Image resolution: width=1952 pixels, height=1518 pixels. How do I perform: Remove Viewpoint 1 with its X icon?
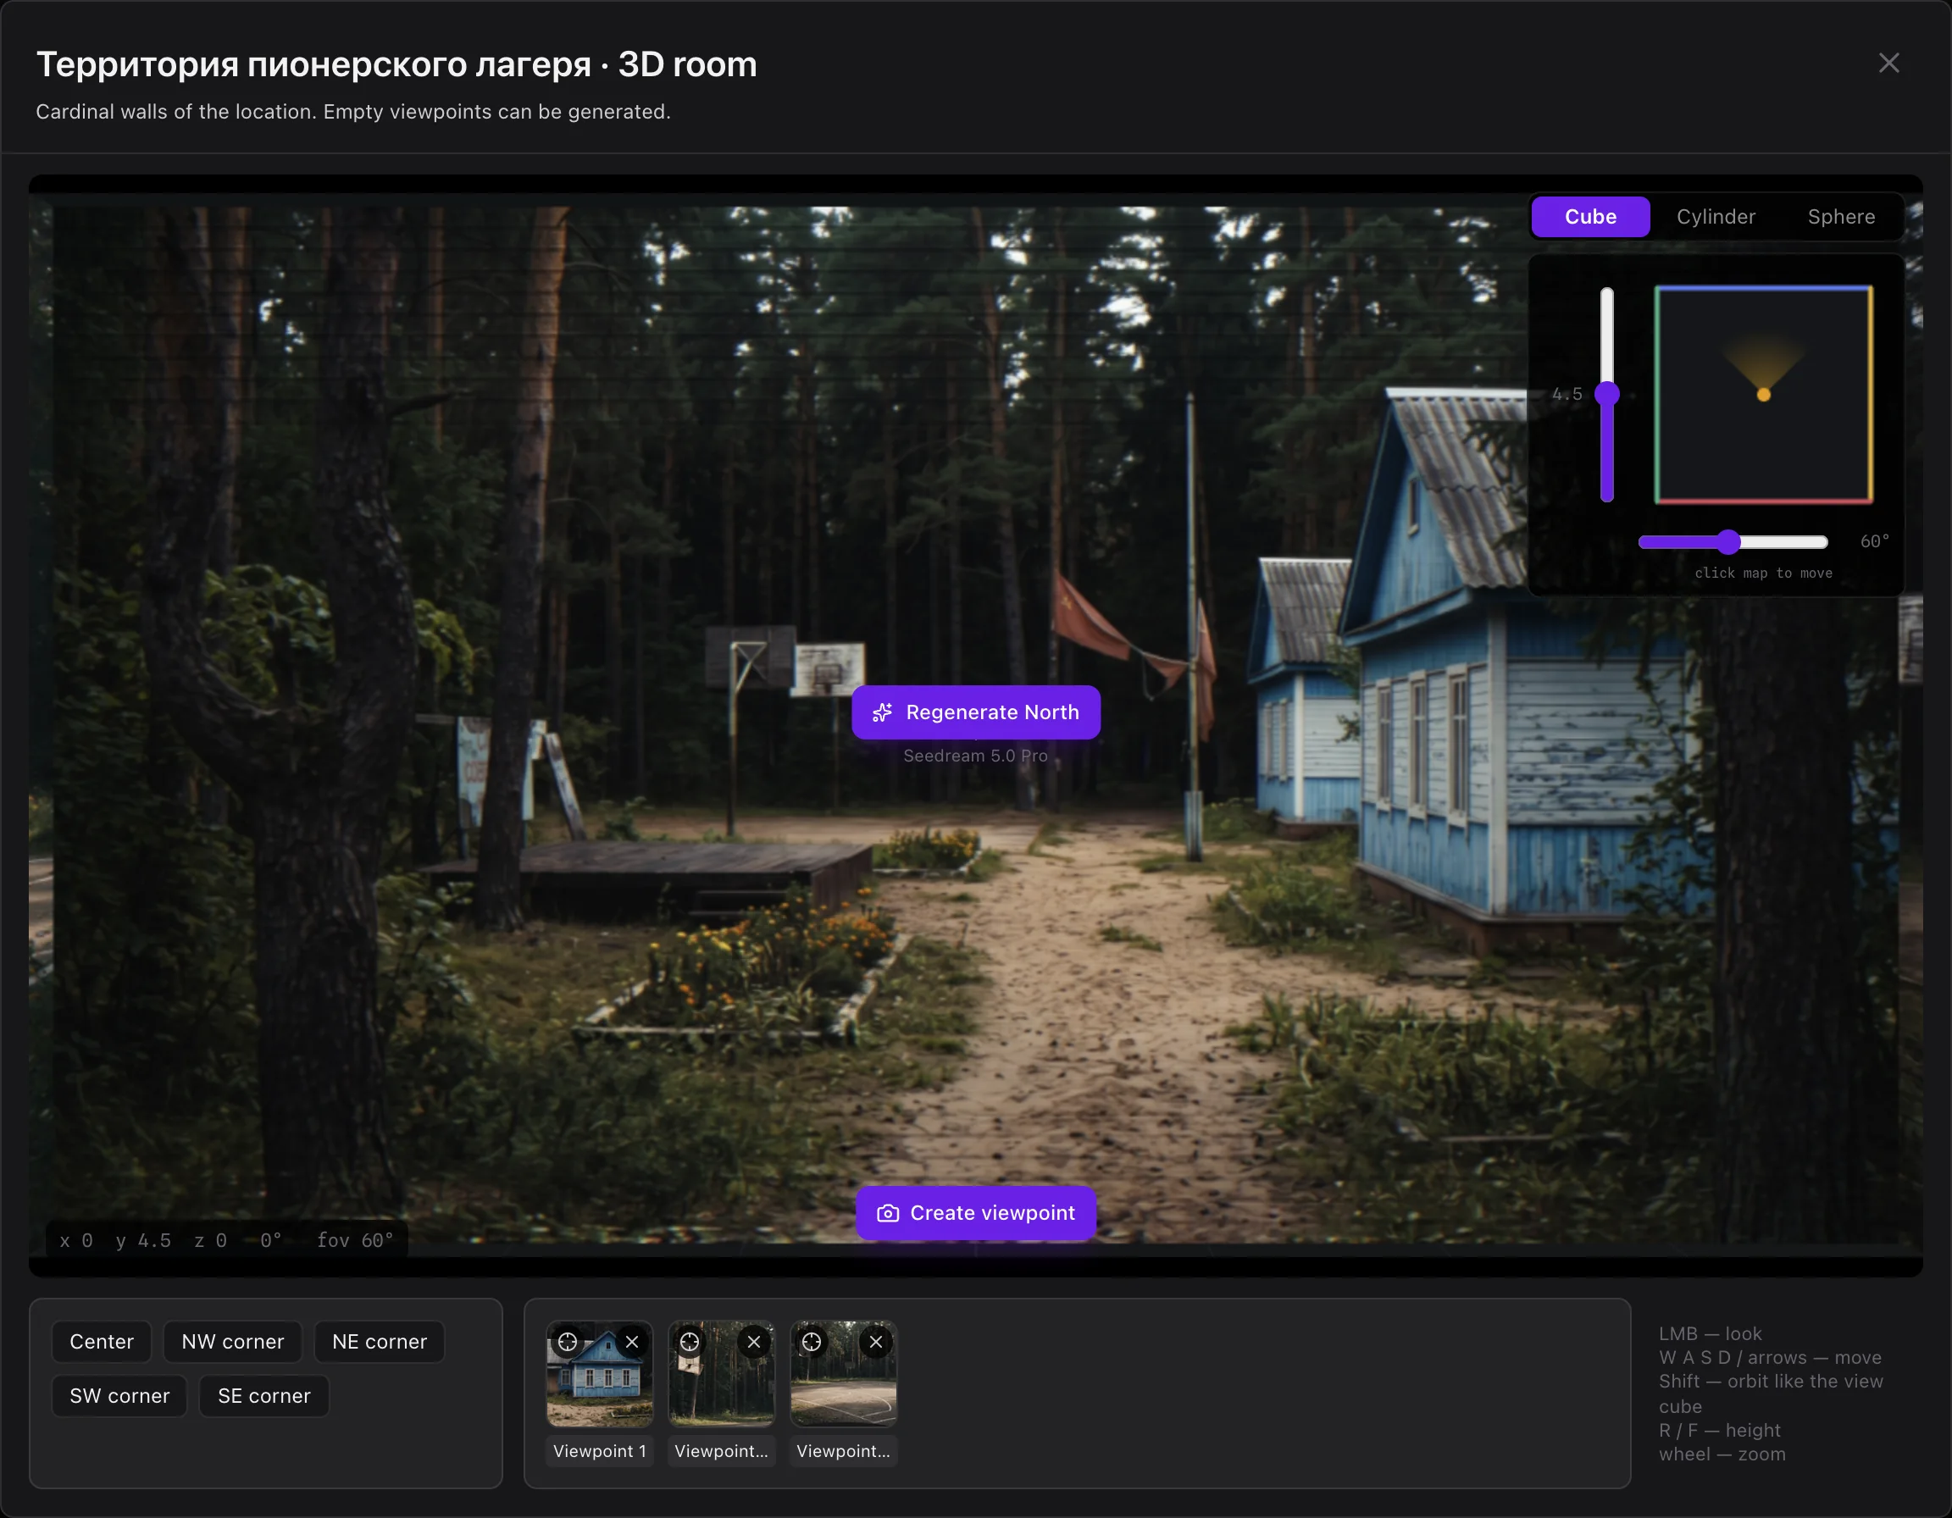pyautogui.click(x=632, y=1341)
